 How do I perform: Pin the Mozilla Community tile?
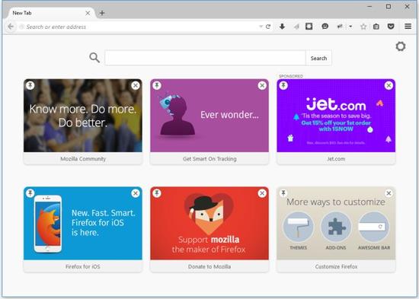pyautogui.click(x=30, y=85)
